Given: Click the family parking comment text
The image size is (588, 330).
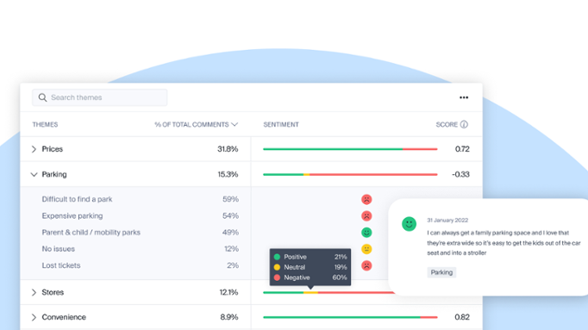Looking at the screenshot, I should (x=504, y=243).
